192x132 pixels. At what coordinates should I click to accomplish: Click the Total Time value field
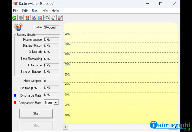(x=51, y=66)
